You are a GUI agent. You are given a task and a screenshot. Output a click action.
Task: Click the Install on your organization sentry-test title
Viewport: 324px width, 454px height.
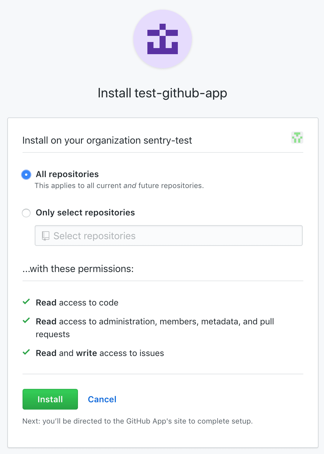[107, 140]
